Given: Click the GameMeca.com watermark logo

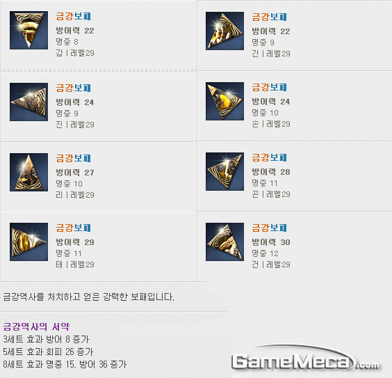Looking at the screenshot, I should tap(306, 359).
